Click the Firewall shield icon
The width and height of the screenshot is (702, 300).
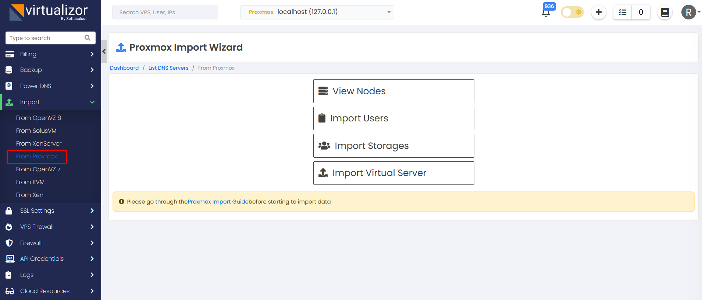(9, 243)
